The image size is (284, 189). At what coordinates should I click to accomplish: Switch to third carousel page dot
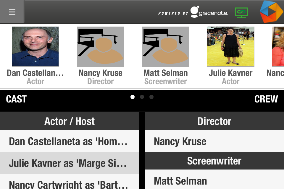151,97
